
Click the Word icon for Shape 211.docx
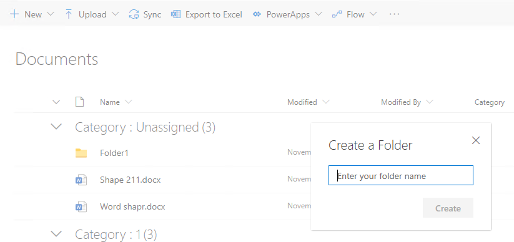(81, 180)
